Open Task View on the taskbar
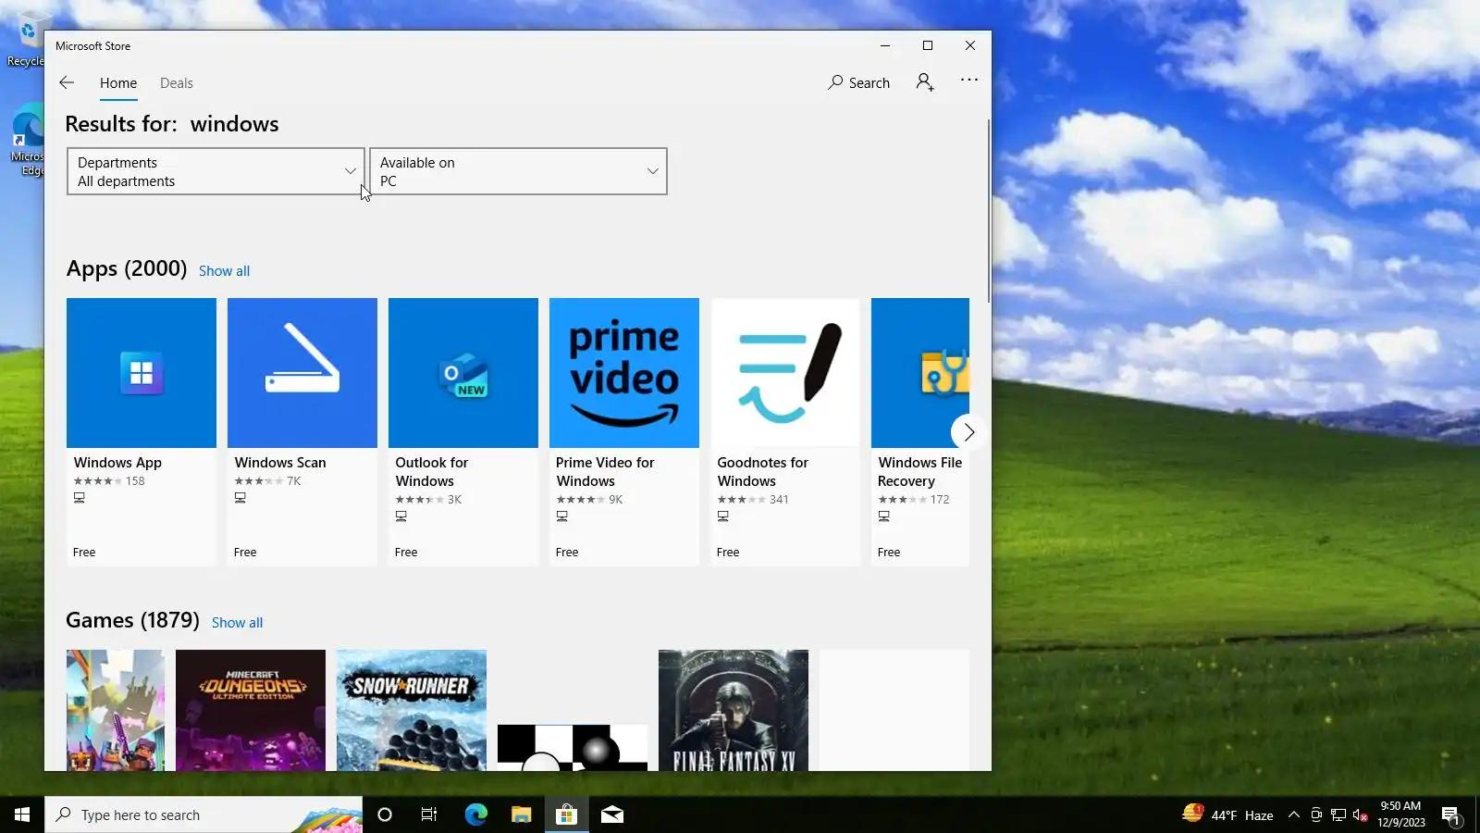The width and height of the screenshot is (1480, 833). [429, 814]
